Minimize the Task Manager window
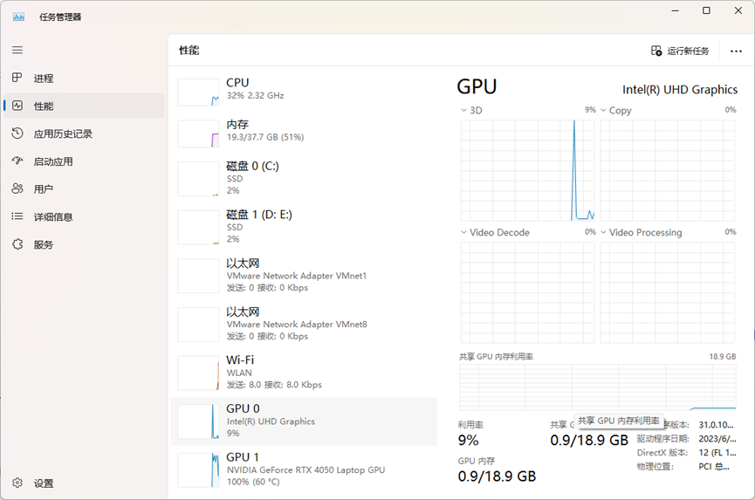Image resolution: width=755 pixels, height=500 pixels. point(675,10)
